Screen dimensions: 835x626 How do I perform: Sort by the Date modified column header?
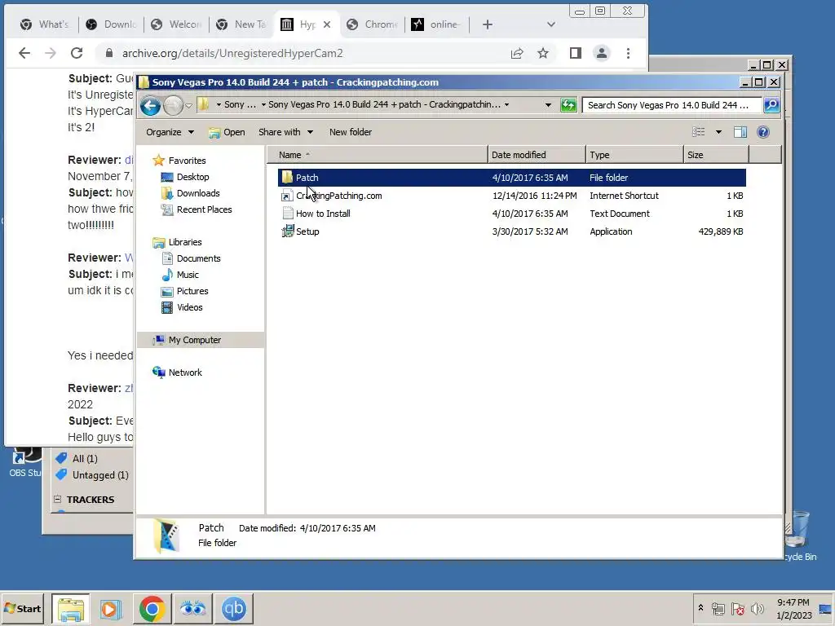(x=537, y=155)
